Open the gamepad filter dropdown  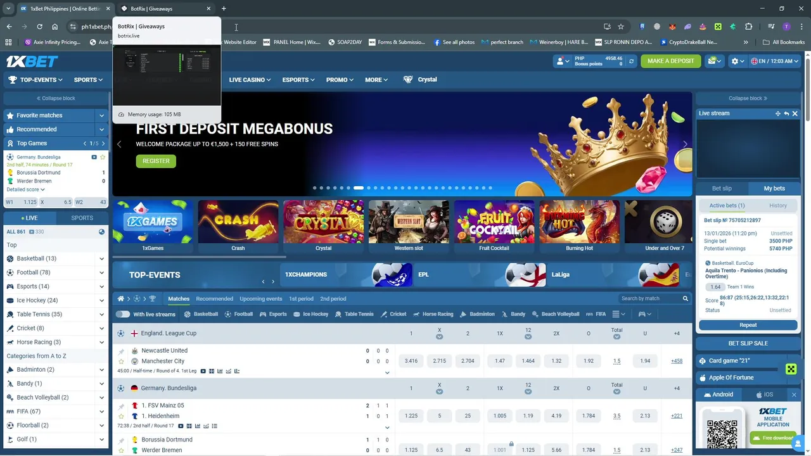point(645,314)
